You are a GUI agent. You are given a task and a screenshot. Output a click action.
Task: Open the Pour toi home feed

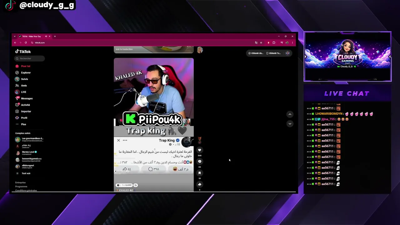[x=23, y=66]
